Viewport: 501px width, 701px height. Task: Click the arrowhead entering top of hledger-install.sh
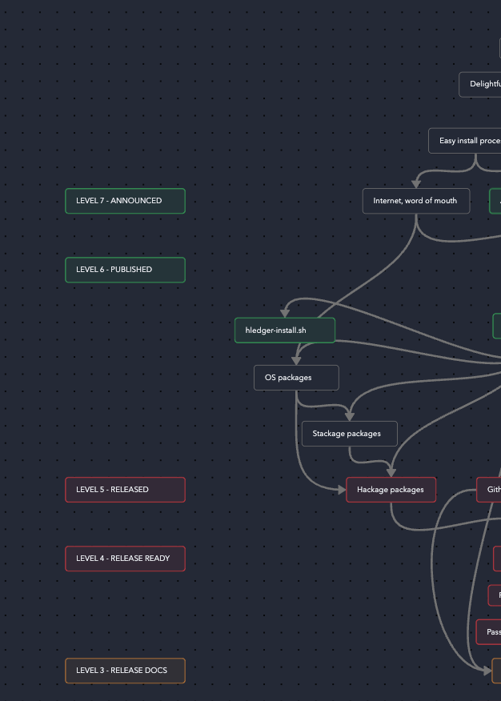[285, 313]
